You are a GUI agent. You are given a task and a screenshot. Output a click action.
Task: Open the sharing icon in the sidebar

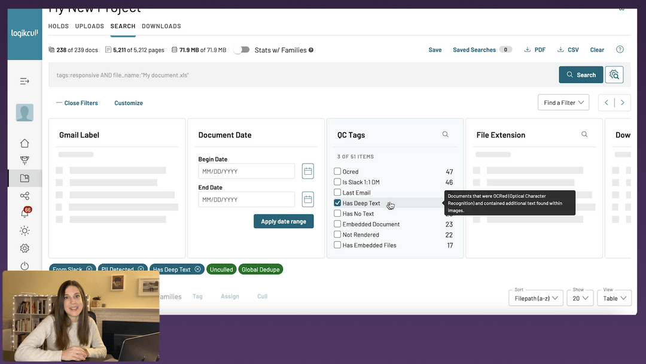tap(25, 195)
